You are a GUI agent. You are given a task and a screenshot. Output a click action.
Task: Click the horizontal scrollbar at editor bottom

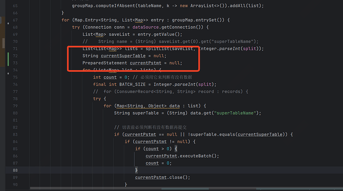[x=186, y=189]
